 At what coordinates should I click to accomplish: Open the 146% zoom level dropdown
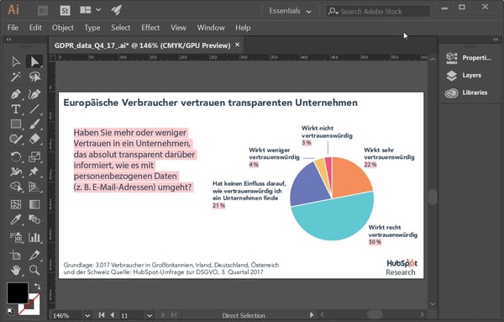pyautogui.click(x=87, y=315)
